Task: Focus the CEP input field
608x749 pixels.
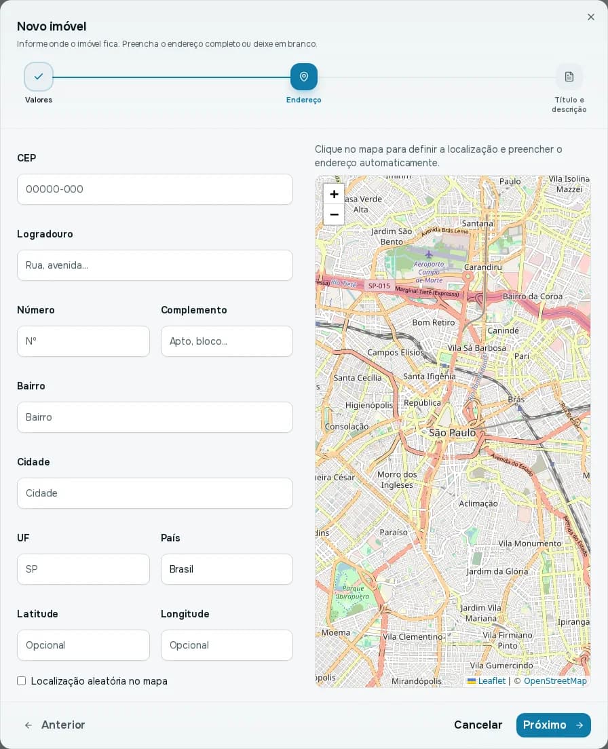Action: [x=155, y=189]
